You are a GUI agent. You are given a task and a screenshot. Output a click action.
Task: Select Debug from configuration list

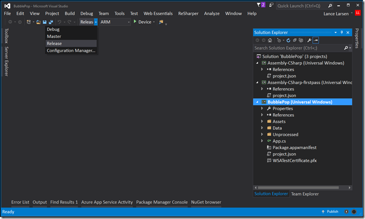[x=71, y=29]
